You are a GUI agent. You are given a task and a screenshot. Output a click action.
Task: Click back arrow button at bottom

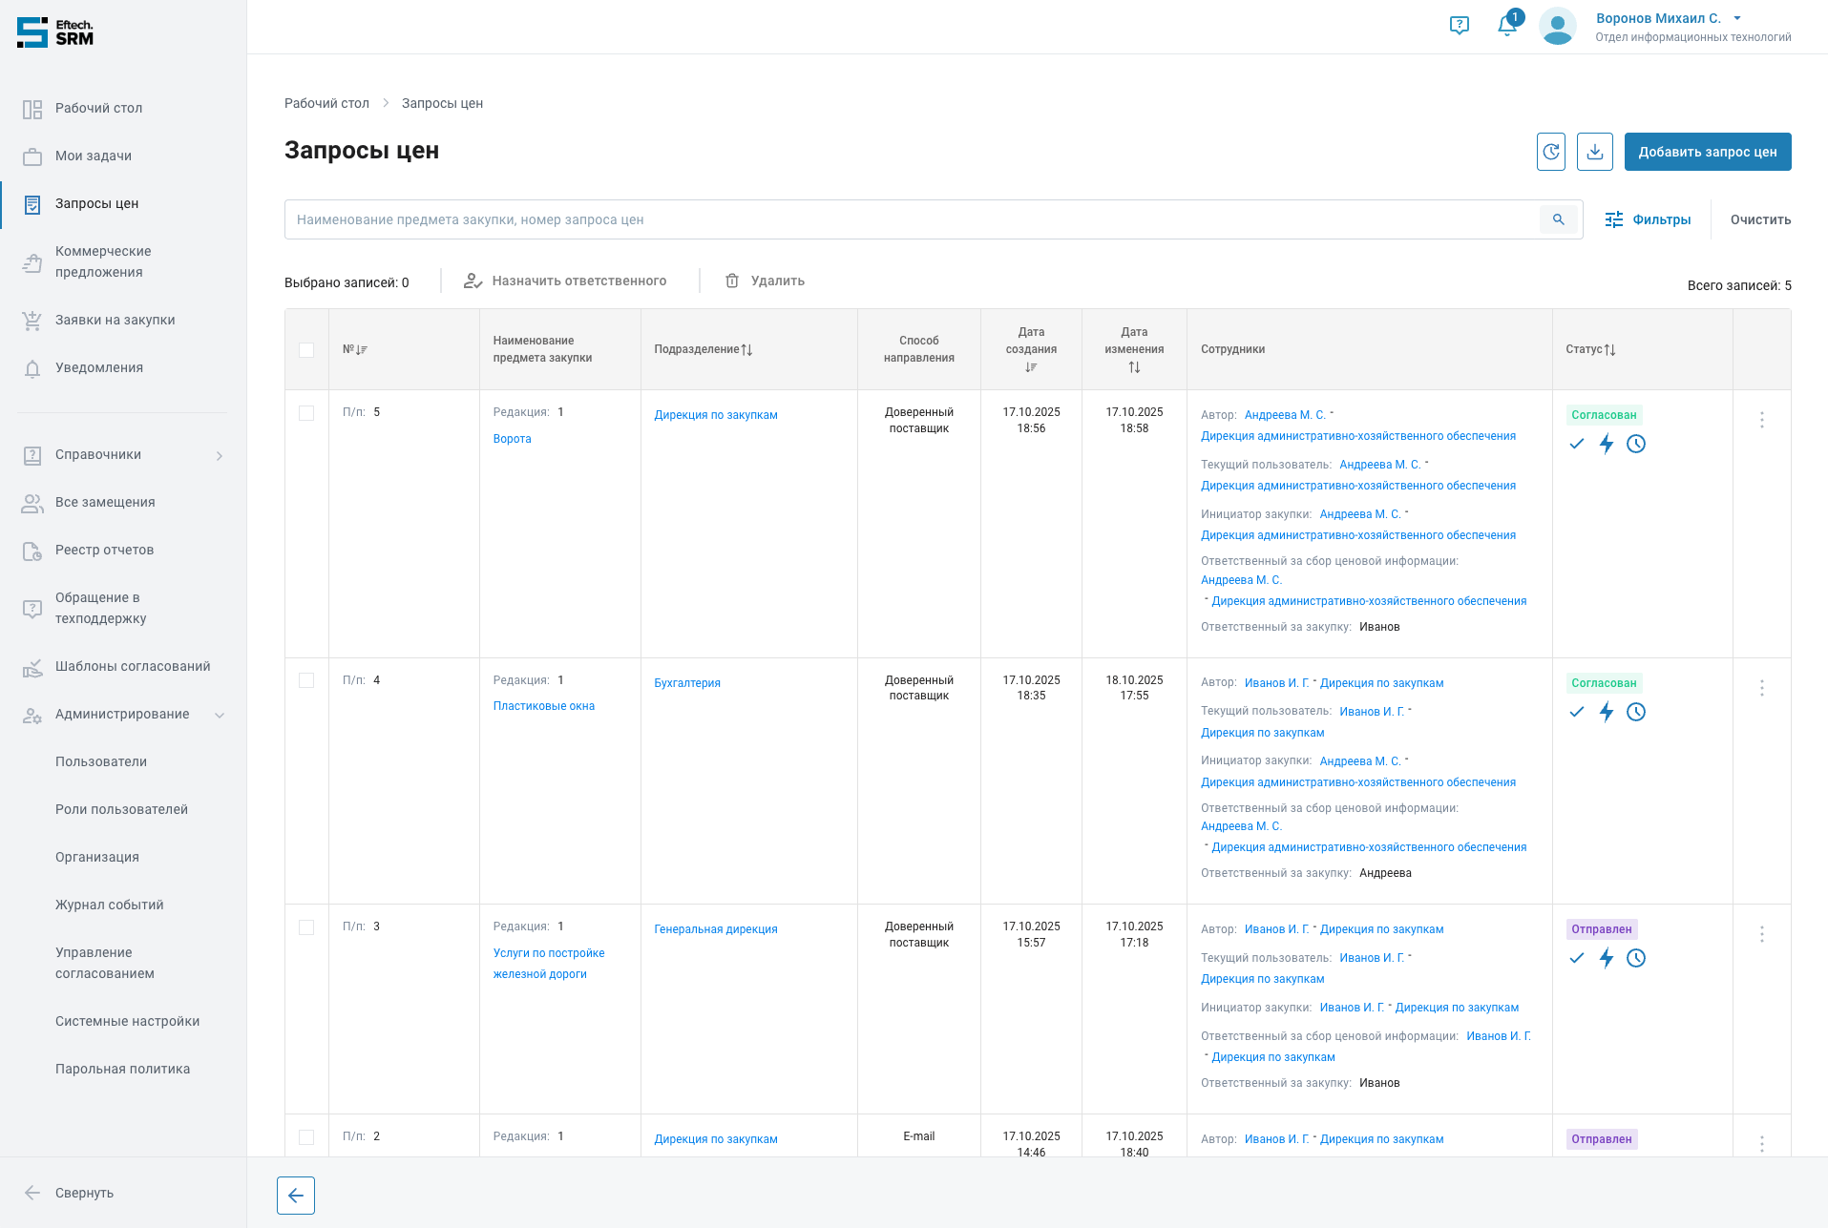[x=296, y=1196]
